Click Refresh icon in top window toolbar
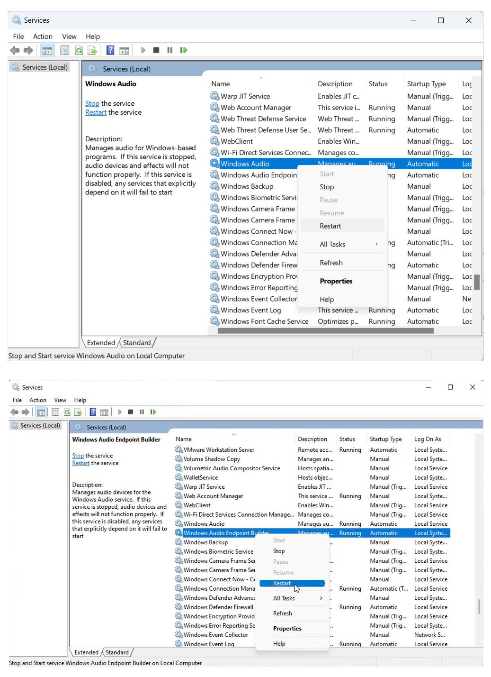The height and width of the screenshot is (677, 491). 79,50
